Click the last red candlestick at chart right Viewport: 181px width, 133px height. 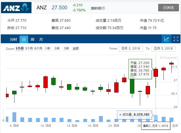coord(171,63)
